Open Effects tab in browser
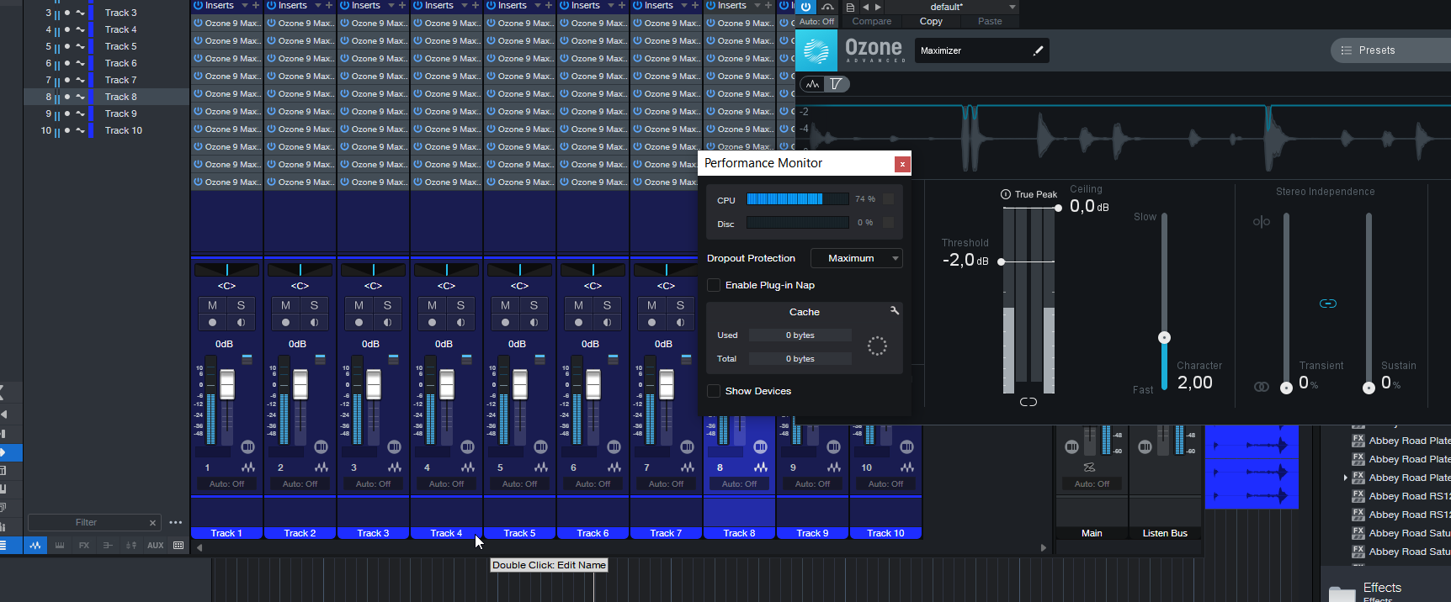The height and width of the screenshot is (602, 1451). pos(1382,588)
